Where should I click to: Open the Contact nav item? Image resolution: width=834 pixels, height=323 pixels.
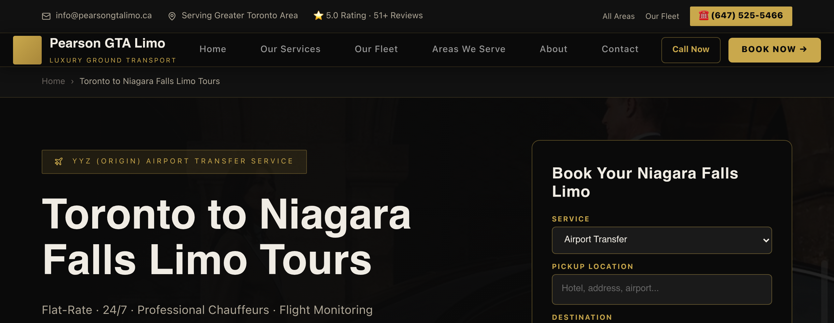click(x=620, y=49)
